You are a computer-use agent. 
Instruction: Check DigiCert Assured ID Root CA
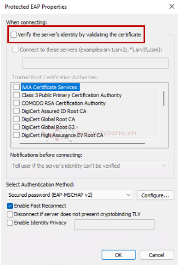click(16, 111)
